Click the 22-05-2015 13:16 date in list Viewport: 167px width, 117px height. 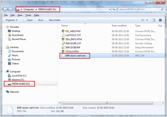tap(120, 56)
